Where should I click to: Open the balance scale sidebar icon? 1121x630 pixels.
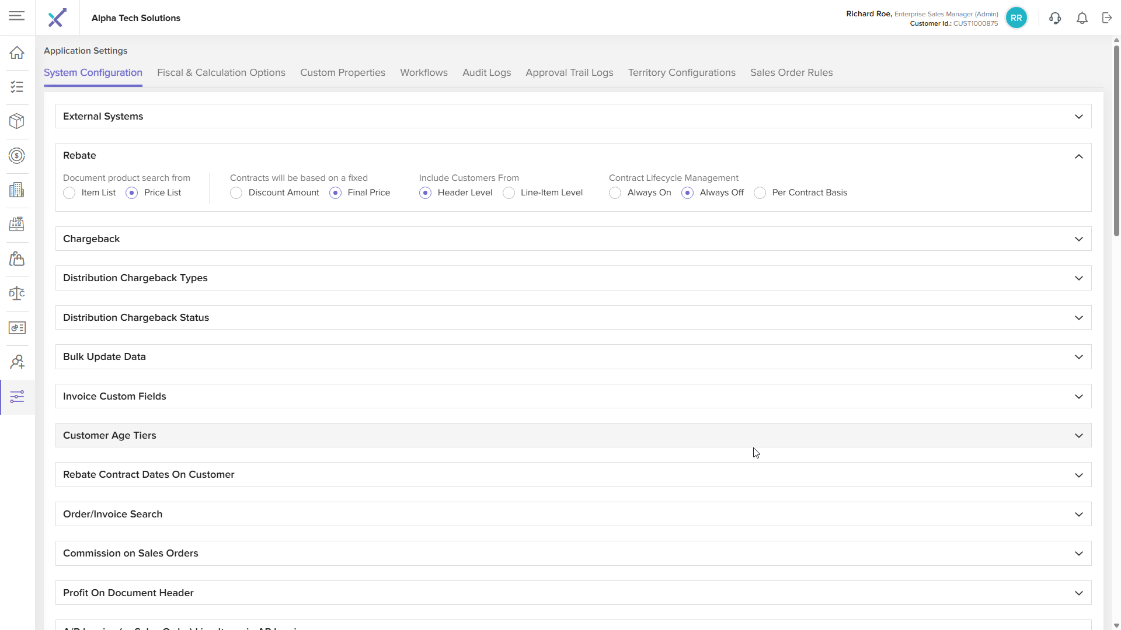pos(17,293)
